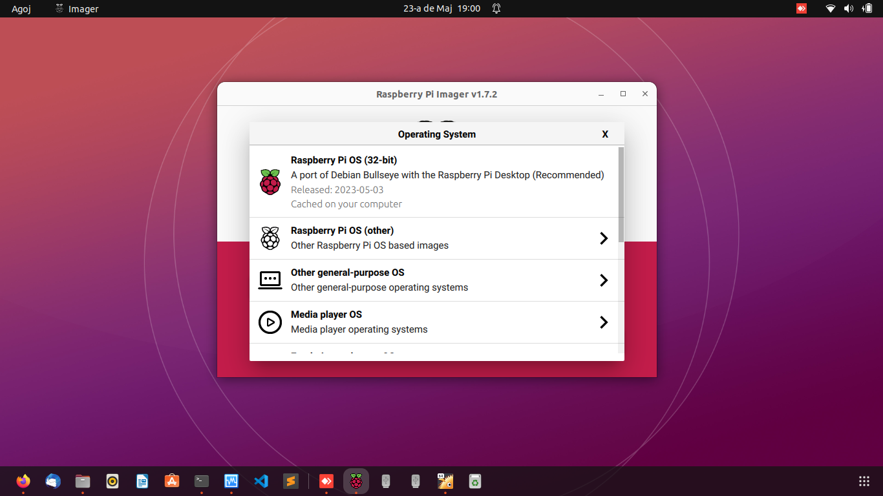Click the volume speaker indicator
883x496 pixels.
click(x=849, y=8)
